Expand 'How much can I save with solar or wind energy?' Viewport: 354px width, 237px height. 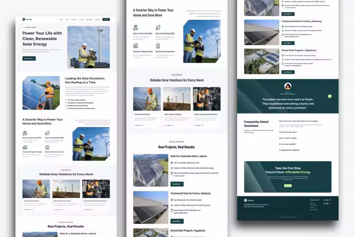click(305, 121)
